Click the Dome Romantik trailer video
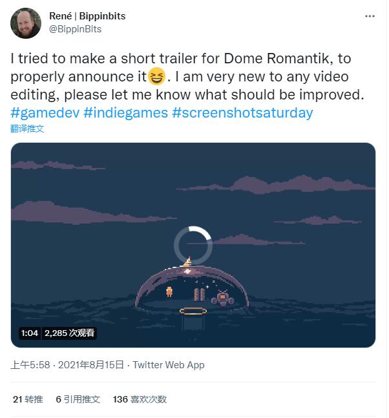 pos(193,245)
